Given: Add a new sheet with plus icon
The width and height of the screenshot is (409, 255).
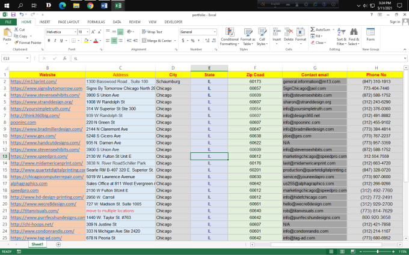Looking at the screenshot, I should (x=58, y=244).
